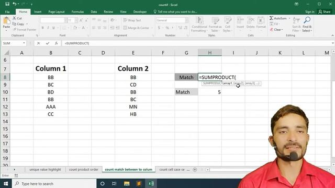
Task: Click the Share button
Action: pos(325,11)
